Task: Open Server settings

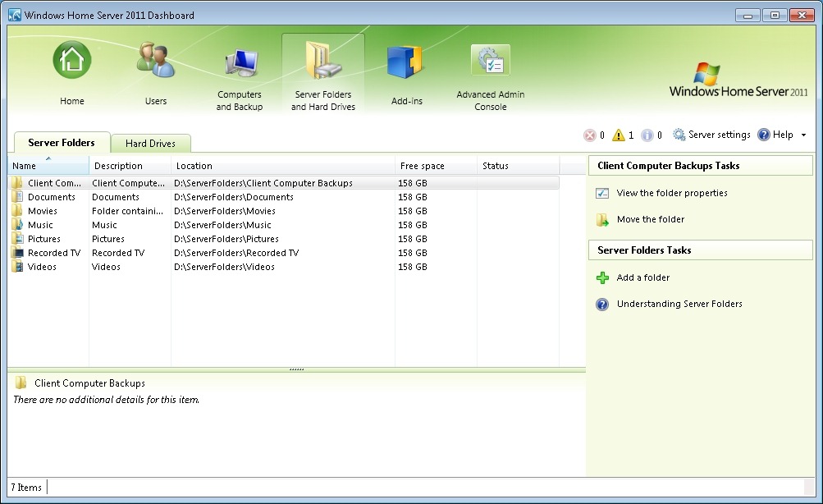Action: (x=711, y=135)
